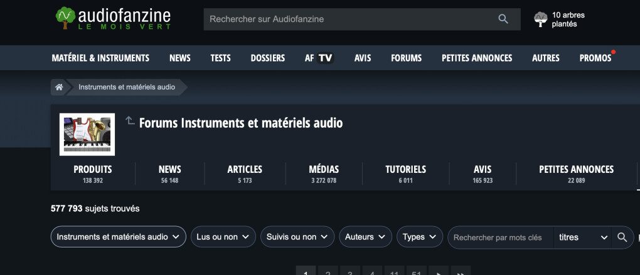
Task: Open the titres search scope dropdown
Action: [583, 237]
